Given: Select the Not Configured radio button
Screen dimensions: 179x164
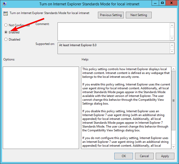Looking at the screenshot, I should click(6, 25).
